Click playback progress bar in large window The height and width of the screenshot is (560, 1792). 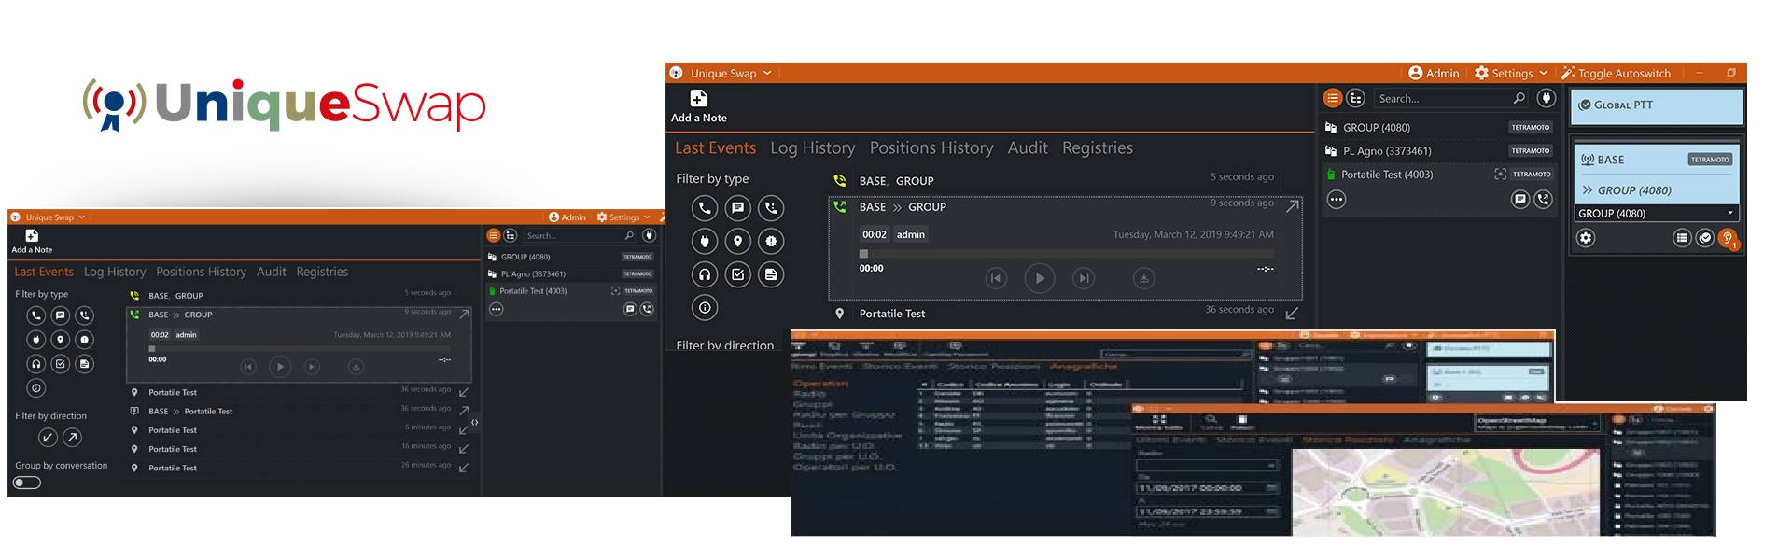(x=1067, y=254)
